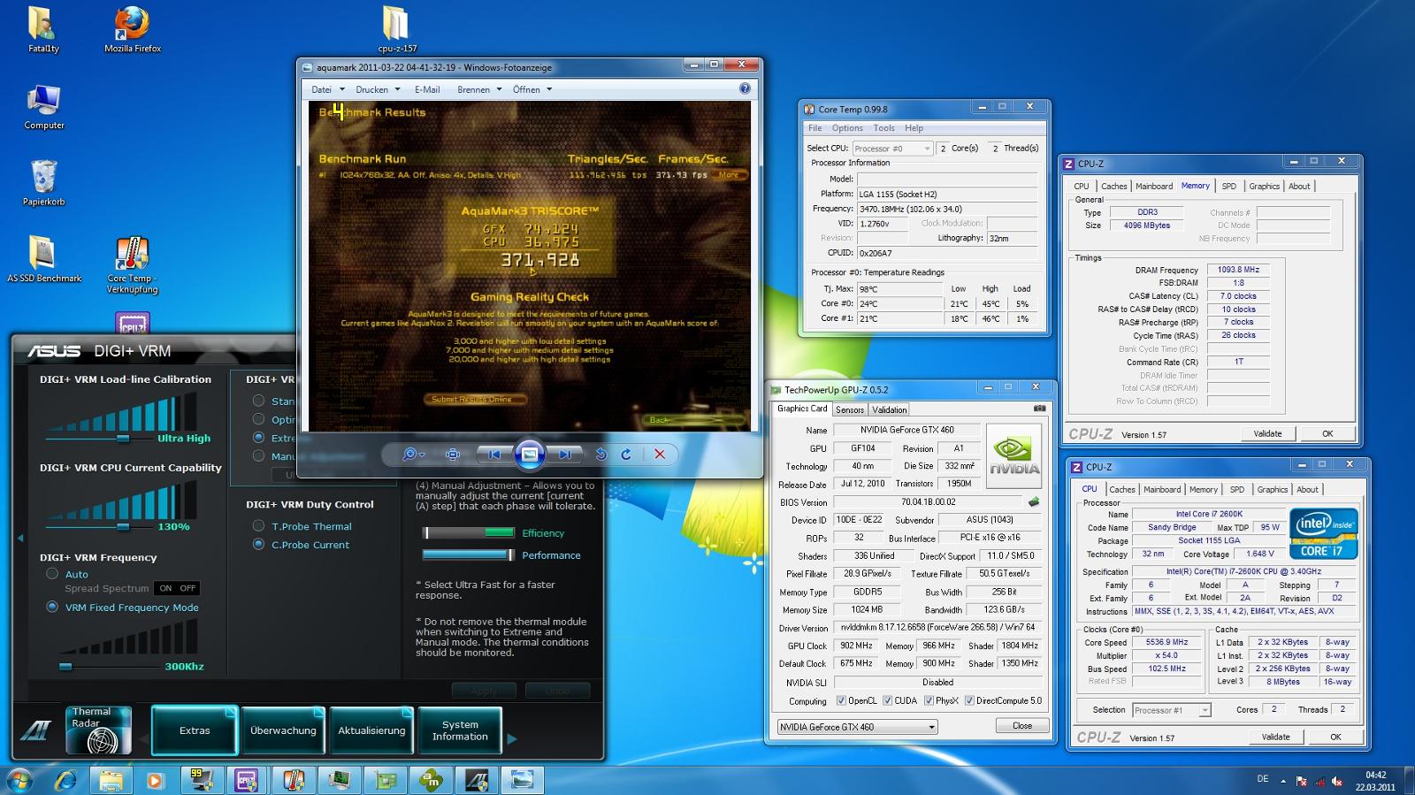
Task: Click the Intel Core i7 logo in CPU-Z
Action: click(x=1323, y=533)
